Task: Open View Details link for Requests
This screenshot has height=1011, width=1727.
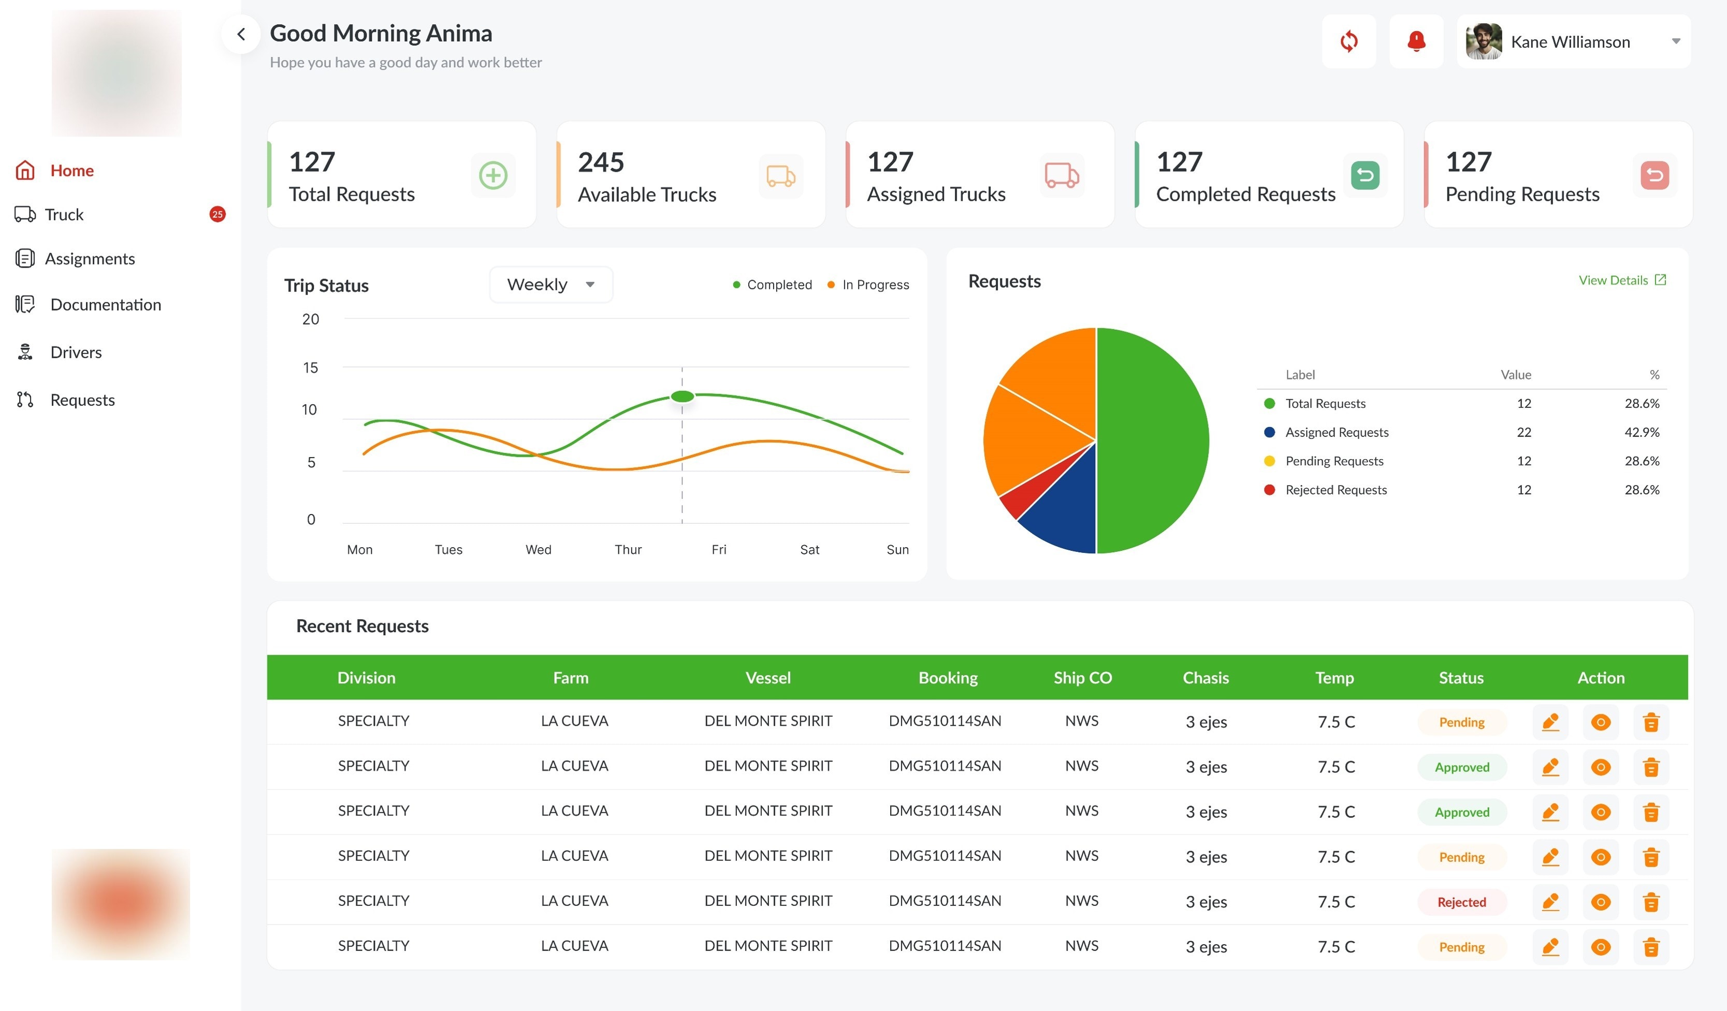Action: pos(1622,280)
